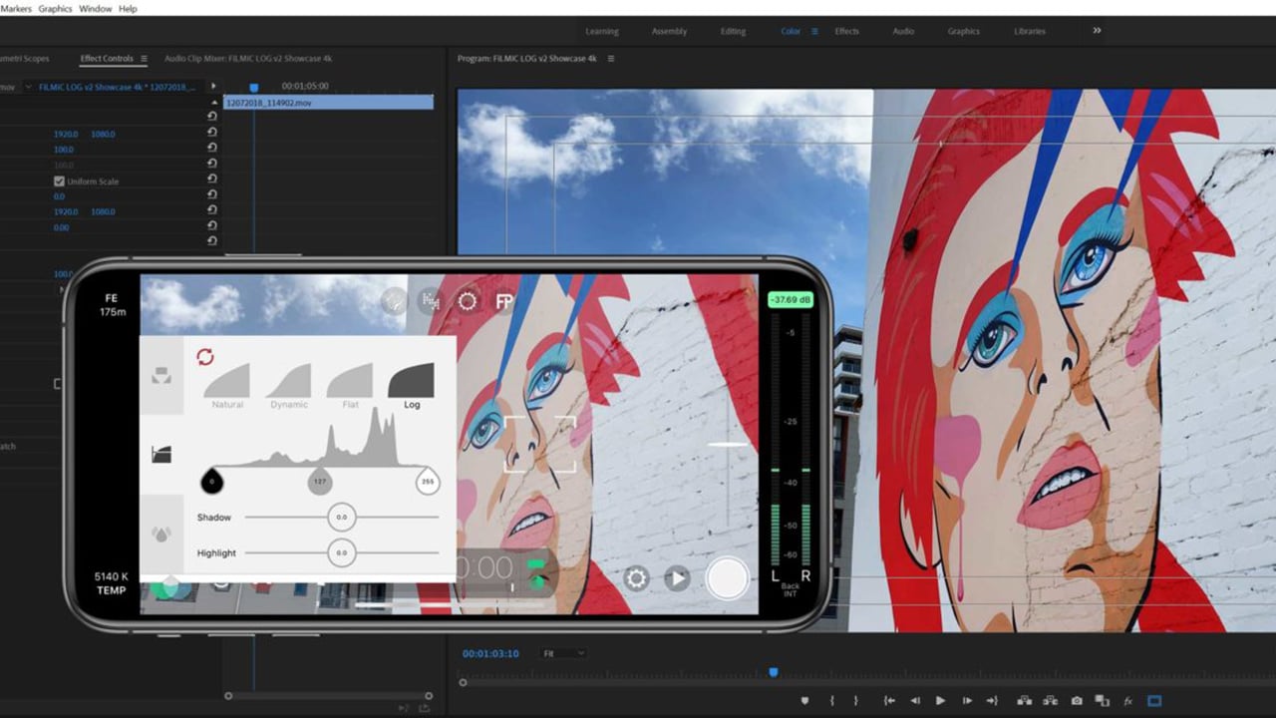Click the Export Frame camera icon
Image resolution: width=1276 pixels, height=718 pixels.
pyautogui.click(x=1077, y=701)
